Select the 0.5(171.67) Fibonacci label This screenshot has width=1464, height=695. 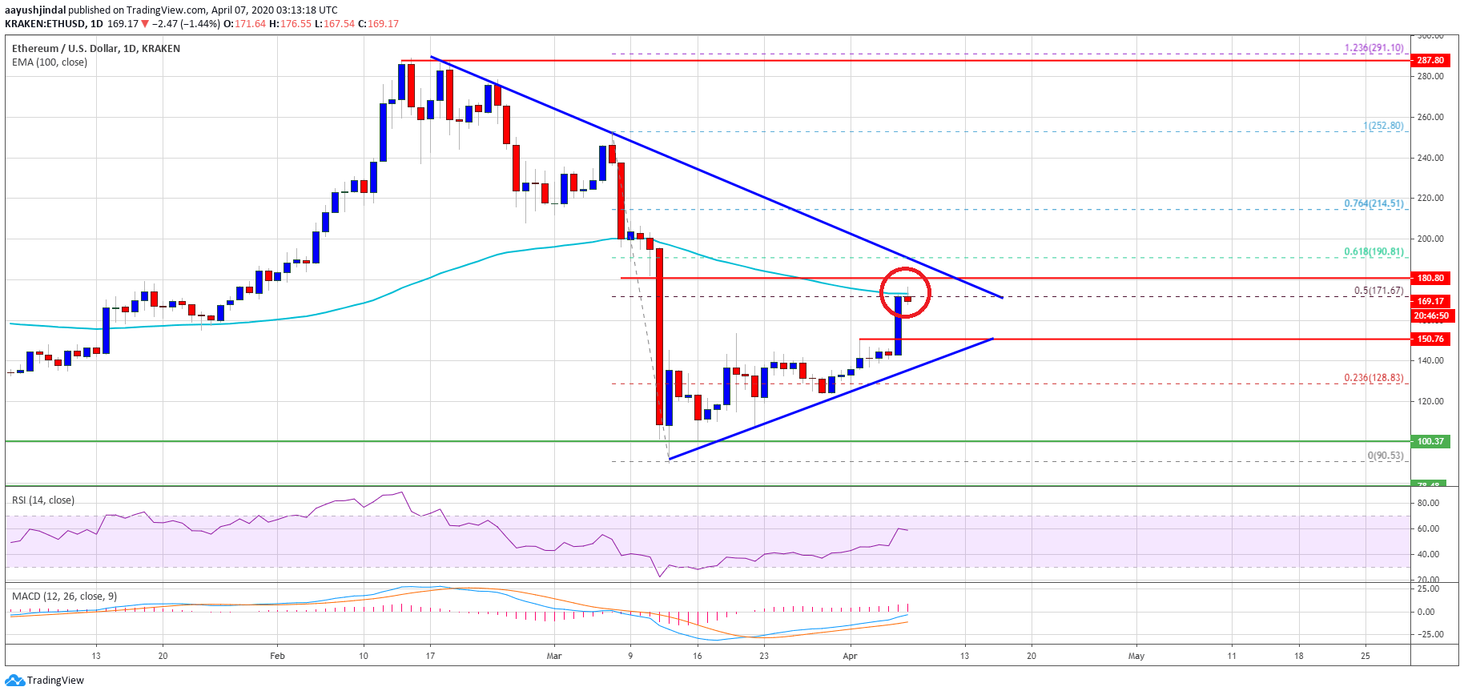coord(1378,291)
